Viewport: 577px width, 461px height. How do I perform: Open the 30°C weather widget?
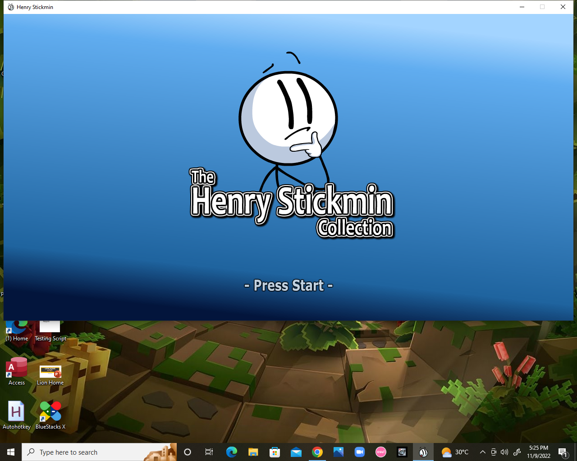(455, 452)
